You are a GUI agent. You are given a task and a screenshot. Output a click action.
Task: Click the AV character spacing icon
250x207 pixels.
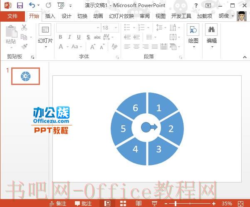tap(106, 37)
